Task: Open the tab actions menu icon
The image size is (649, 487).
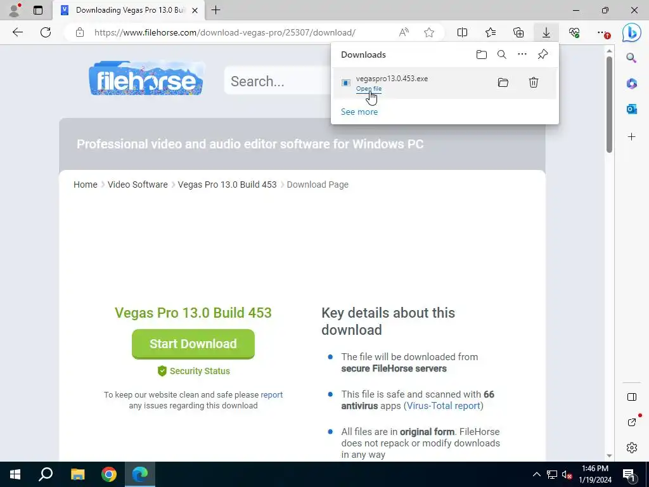Action: [x=37, y=10]
